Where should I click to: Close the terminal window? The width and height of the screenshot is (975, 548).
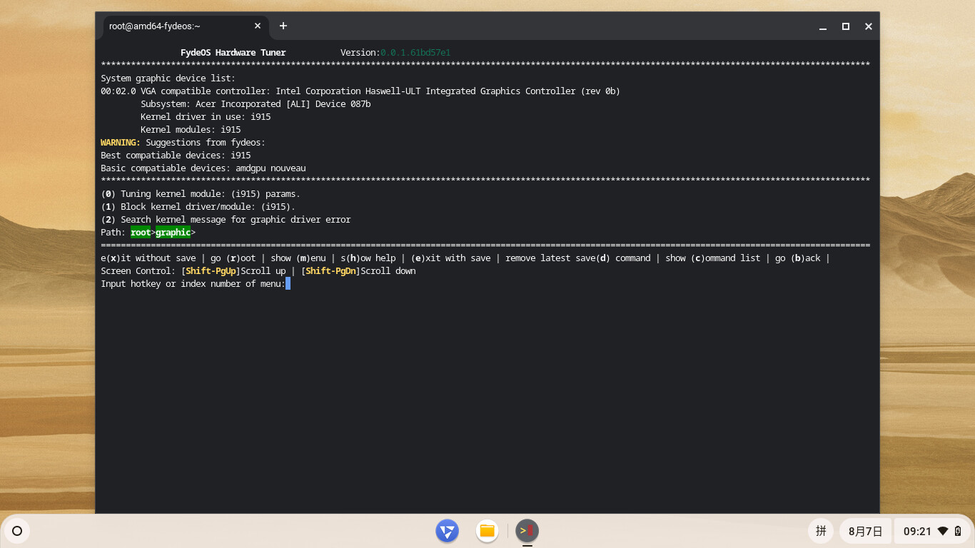[x=869, y=26]
